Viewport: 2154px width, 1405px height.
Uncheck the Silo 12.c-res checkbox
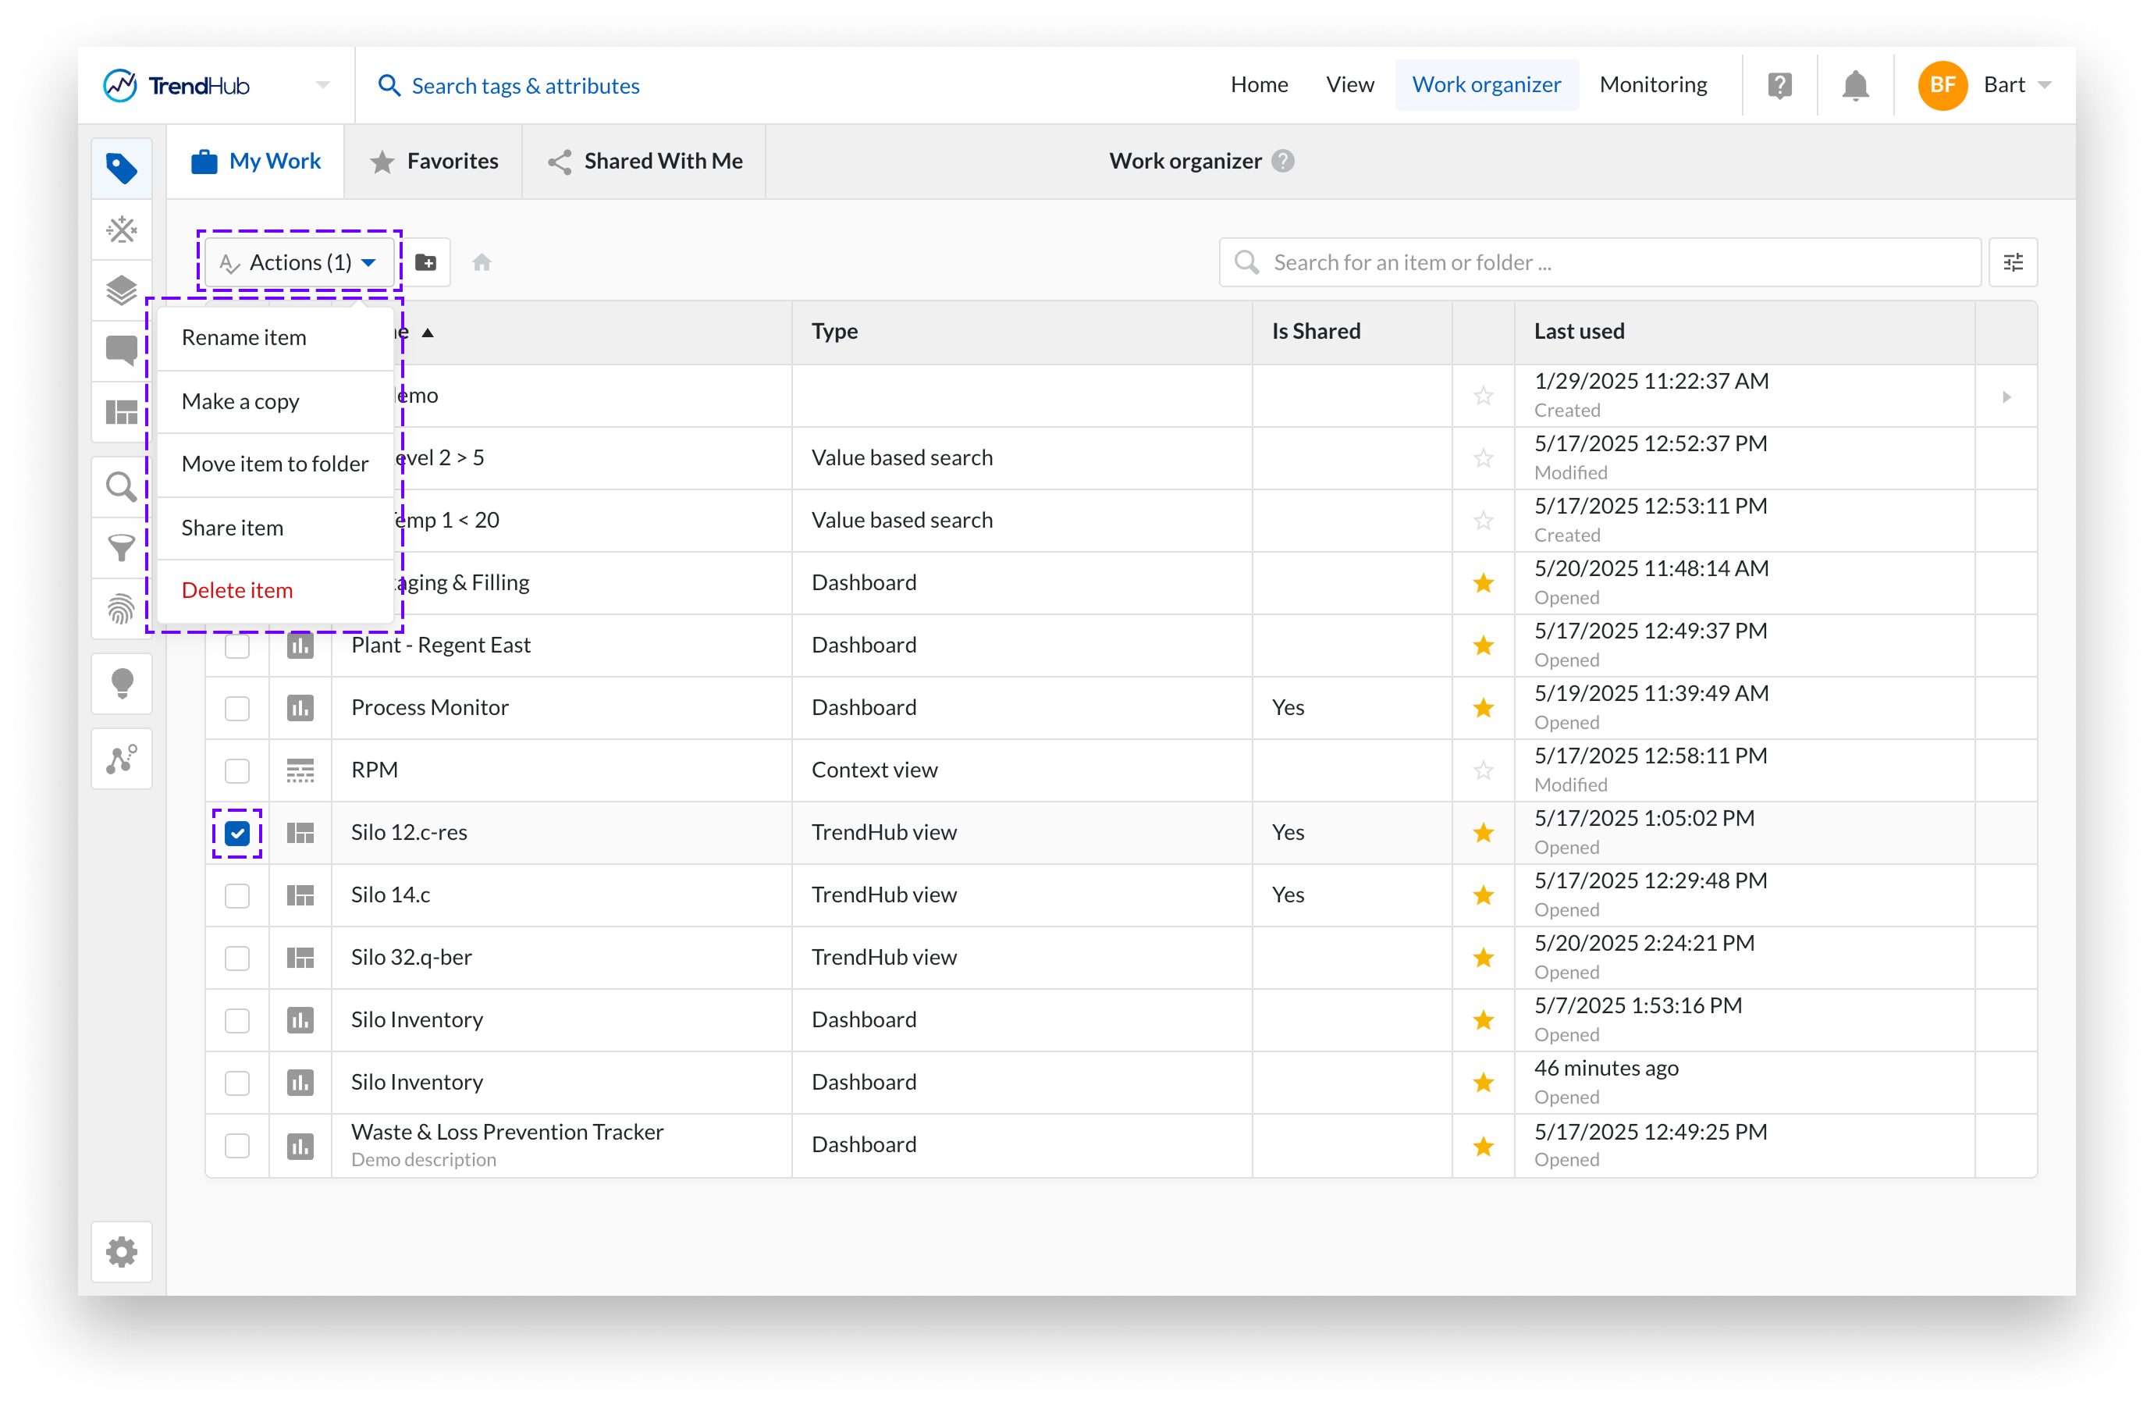[x=237, y=833]
